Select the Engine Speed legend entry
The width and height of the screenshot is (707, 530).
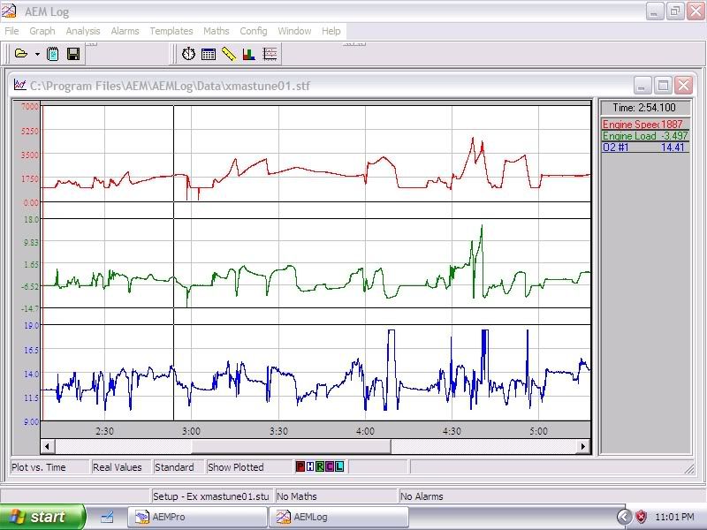(x=645, y=124)
